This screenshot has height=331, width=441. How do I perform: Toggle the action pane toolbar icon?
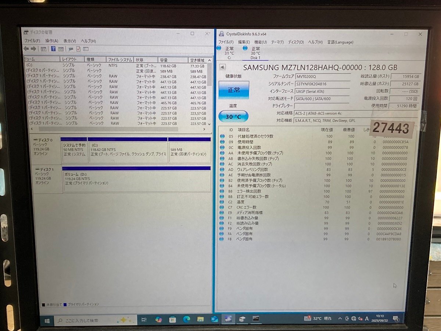click(x=61, y=49)
